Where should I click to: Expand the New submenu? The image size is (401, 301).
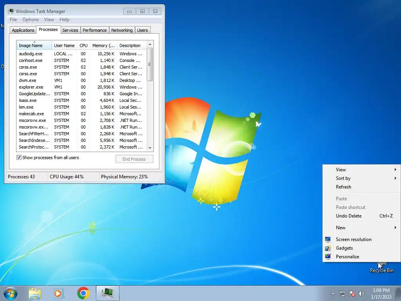361,228
